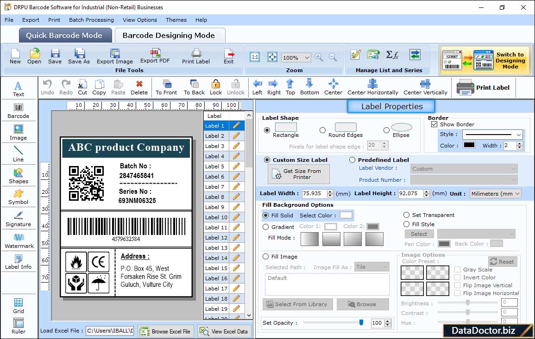Click the Export PDF icon
Image resolution: width=535 pixels, height=339 pixels.
click(x=155, y=56)
